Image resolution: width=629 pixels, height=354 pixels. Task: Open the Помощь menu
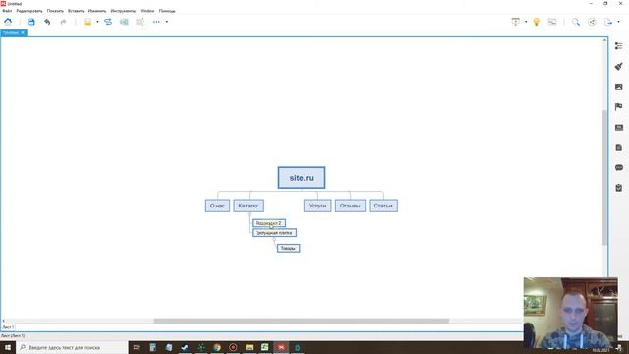167,11
